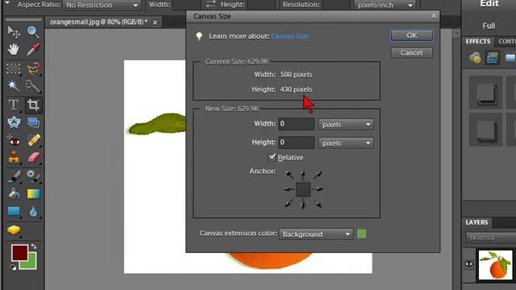Select the Crop tool
The height and width of the screenshot is (290, 516).
pos(33,105)
